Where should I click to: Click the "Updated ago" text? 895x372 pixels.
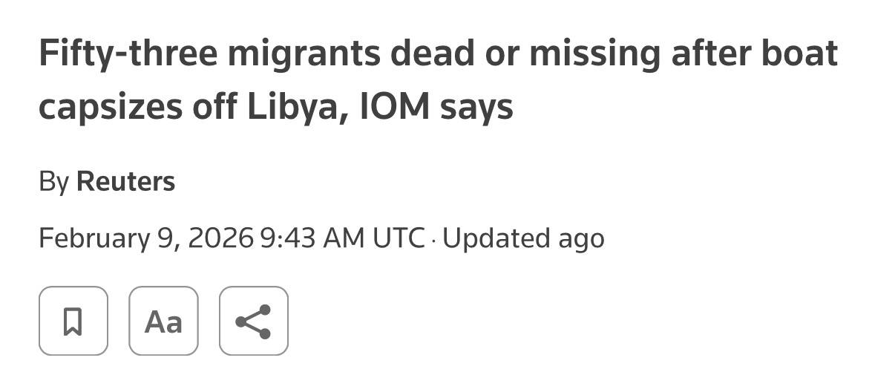point(523,238)
